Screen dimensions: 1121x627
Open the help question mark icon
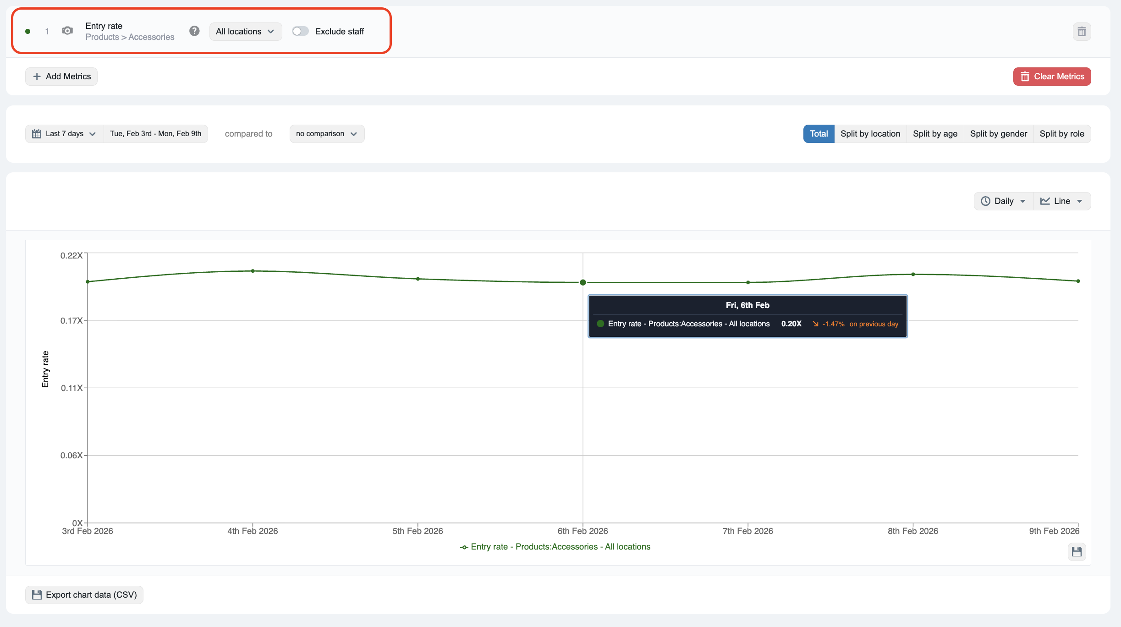coord(194,31)
